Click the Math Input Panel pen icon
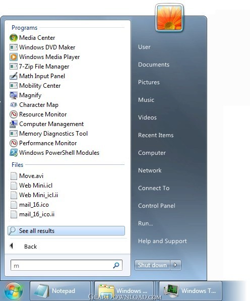250x301 pixels. pyautogui.click(x=14, y=76)
